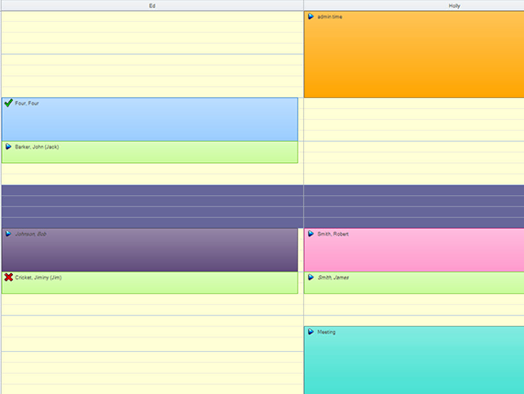524x394 pixels.
Task: Click the blue arrow icon on Johnson, Bob
Action: tap(8, 234)
